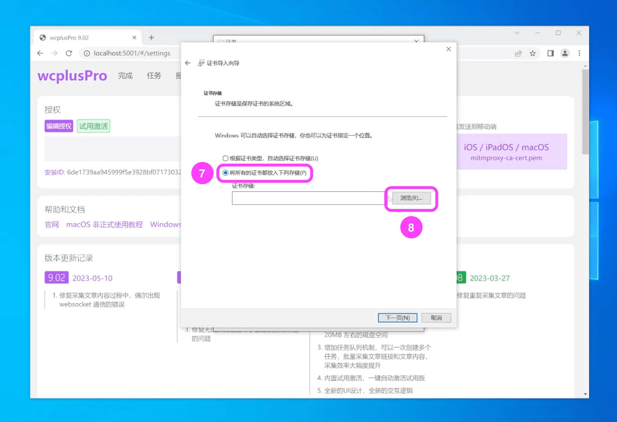Viewport: 617px width, 422px height.
Task: Select place all certificates in following store
Action: tap(226, 173)
